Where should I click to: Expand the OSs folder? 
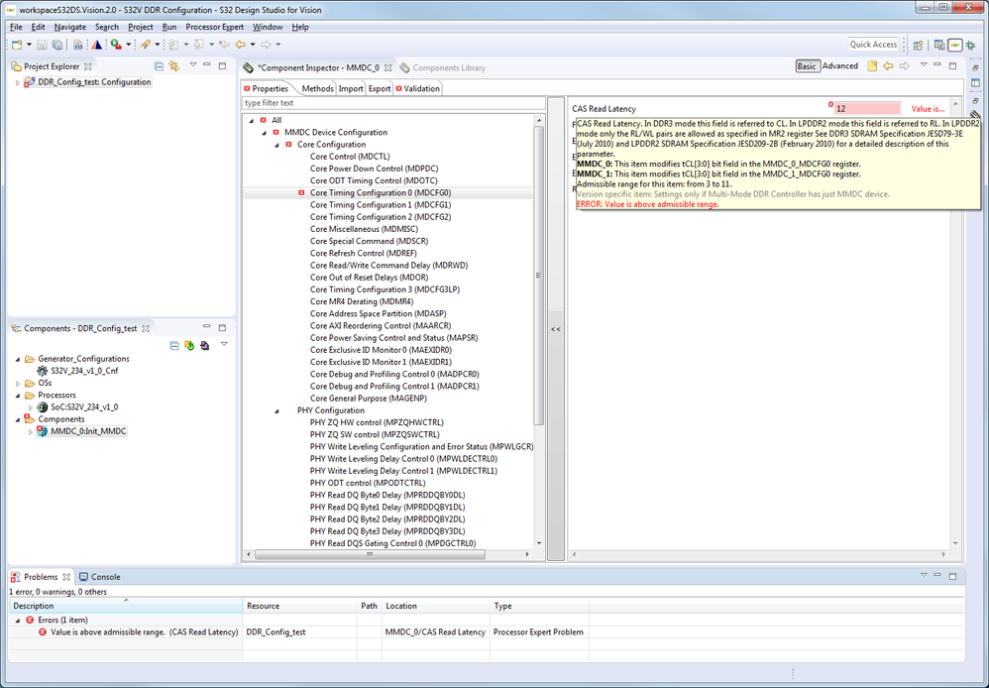point(18,383)
